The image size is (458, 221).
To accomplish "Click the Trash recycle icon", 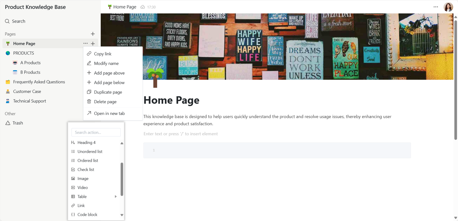I will (8, 123).
